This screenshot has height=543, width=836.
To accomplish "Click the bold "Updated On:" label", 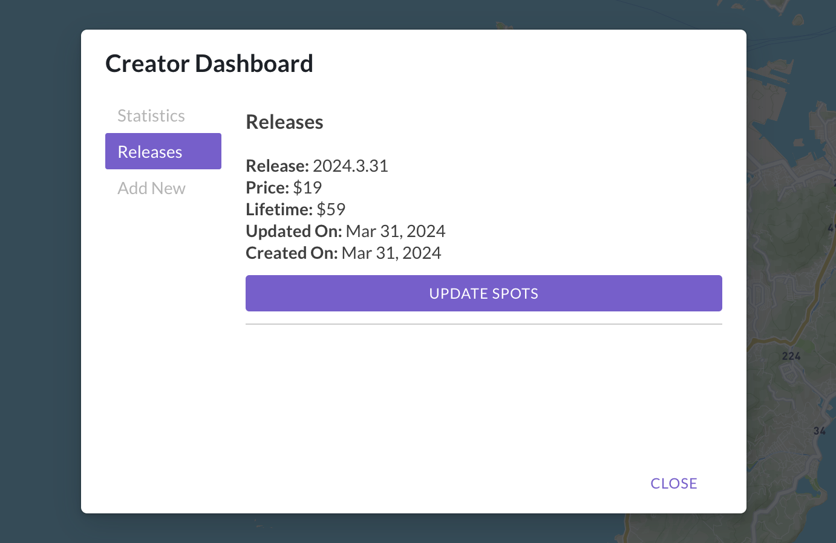I will 294,231.
